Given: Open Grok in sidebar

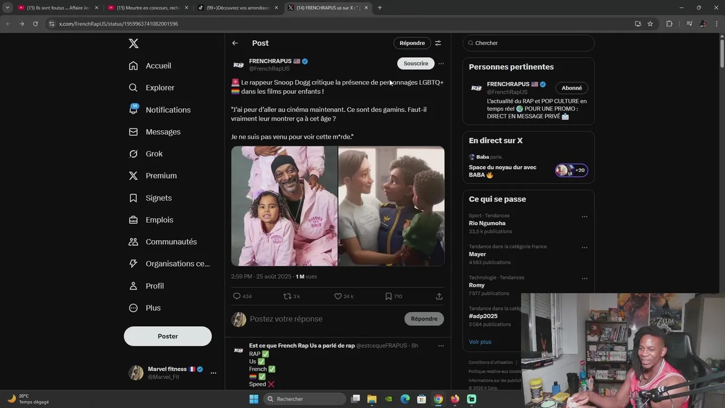Looking at the screenshot, I should [146, 154].
